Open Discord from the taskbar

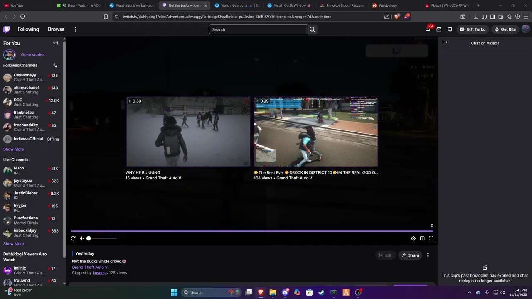point(285,292)
